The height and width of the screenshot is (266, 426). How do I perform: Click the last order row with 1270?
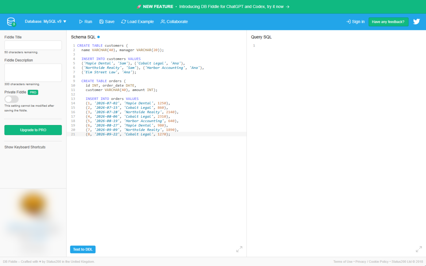click(128, 134)
